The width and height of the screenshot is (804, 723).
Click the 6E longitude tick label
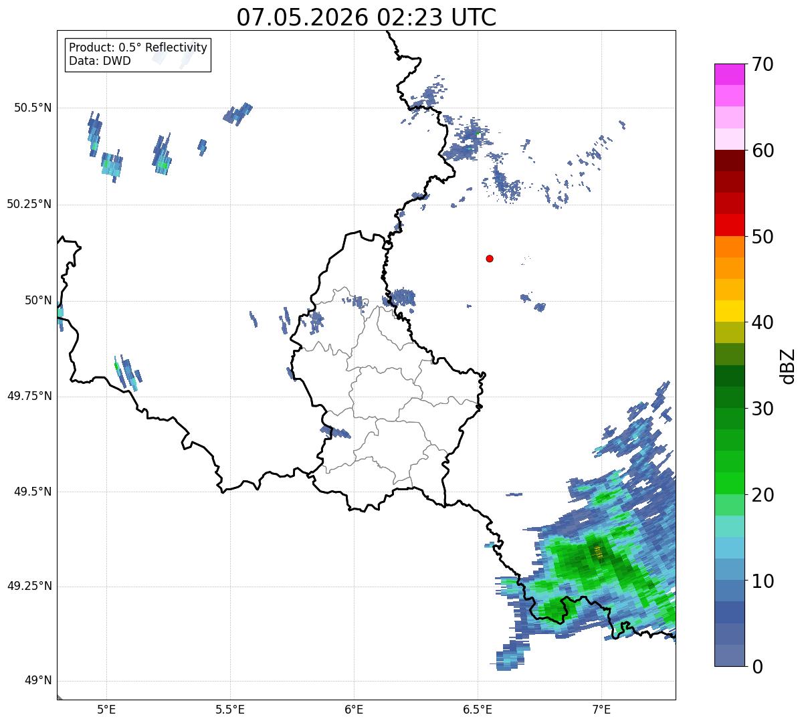coord(354,709)
